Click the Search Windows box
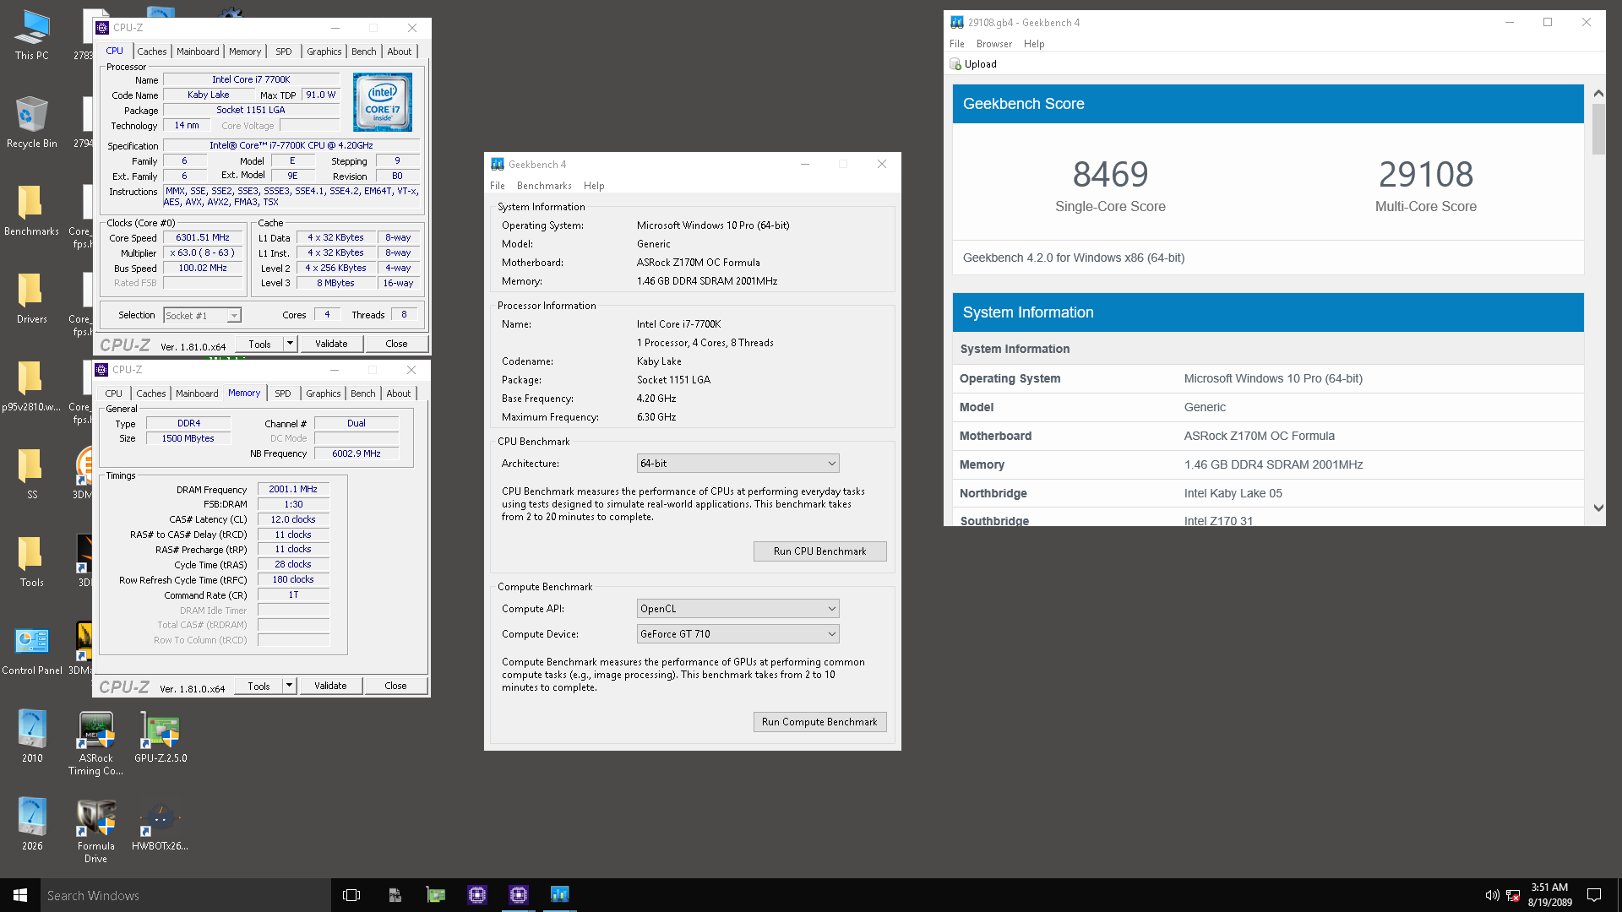1622x912 pixels. pyautogui.click(x=186, y=895)
